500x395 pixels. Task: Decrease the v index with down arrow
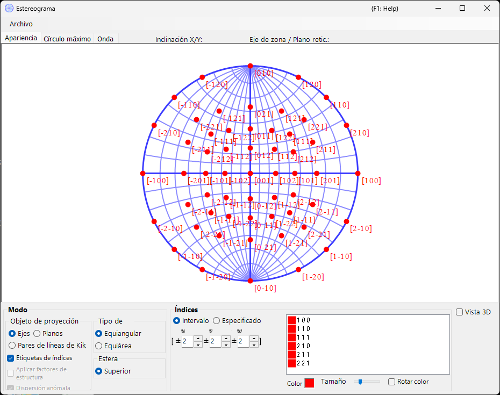click(x=226, y=344)
